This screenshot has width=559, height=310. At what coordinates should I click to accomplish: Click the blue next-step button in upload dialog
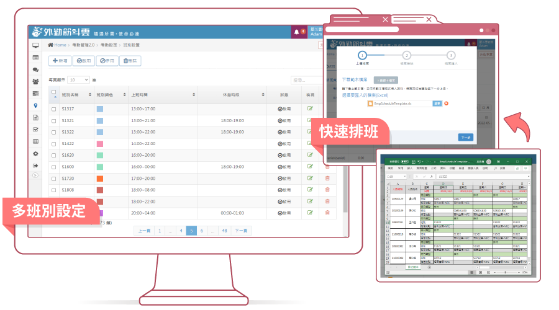(x=466, y=138)
